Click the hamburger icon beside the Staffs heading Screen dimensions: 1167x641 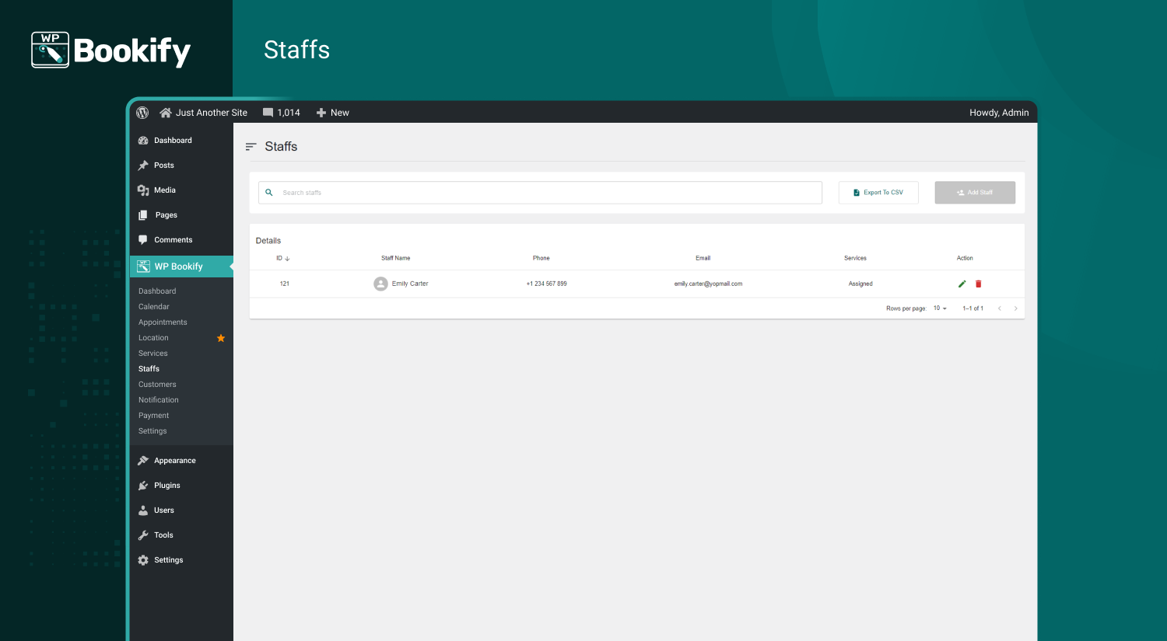[251, 146]
